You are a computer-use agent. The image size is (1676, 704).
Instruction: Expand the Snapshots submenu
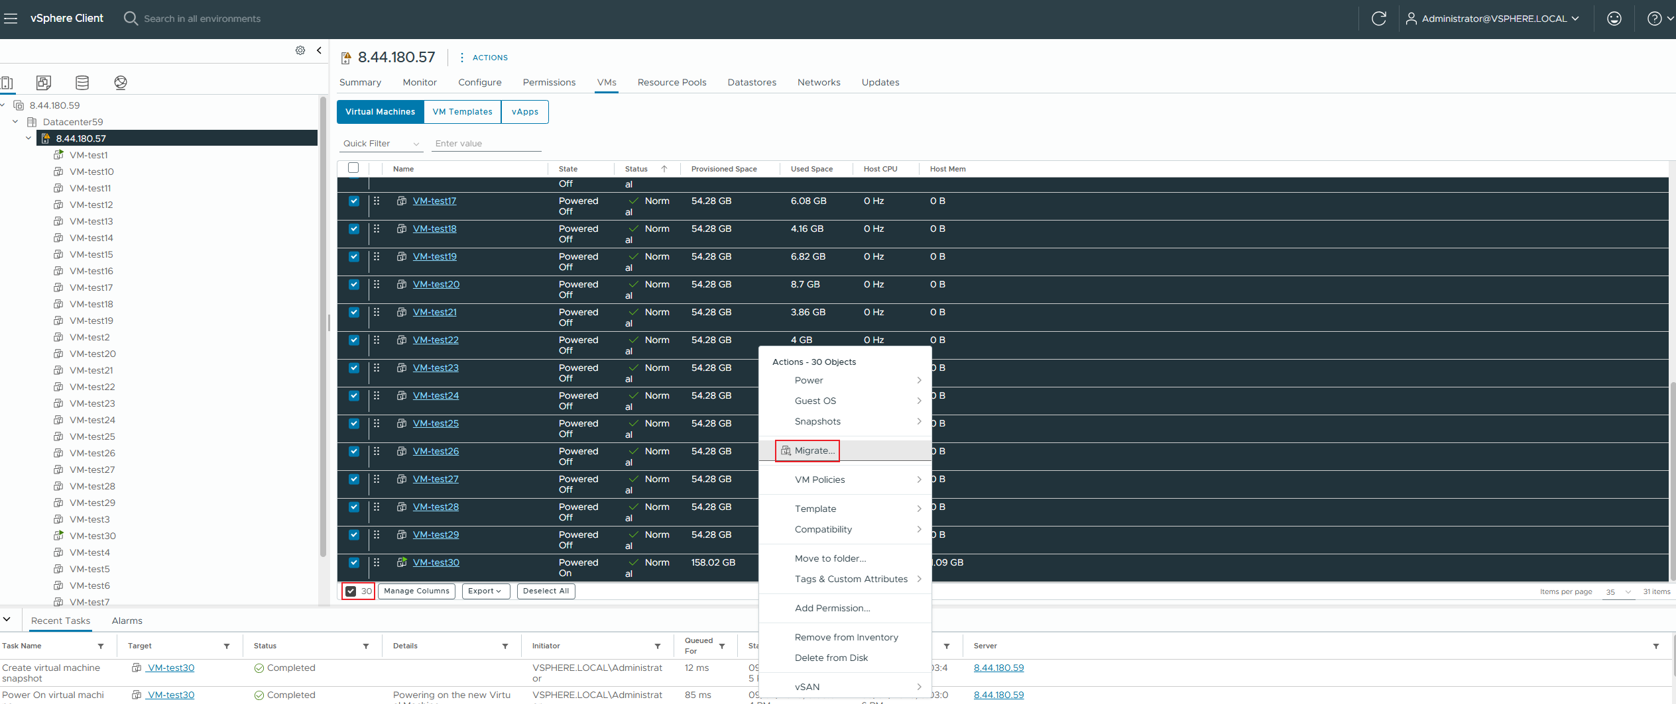[845, 421]
